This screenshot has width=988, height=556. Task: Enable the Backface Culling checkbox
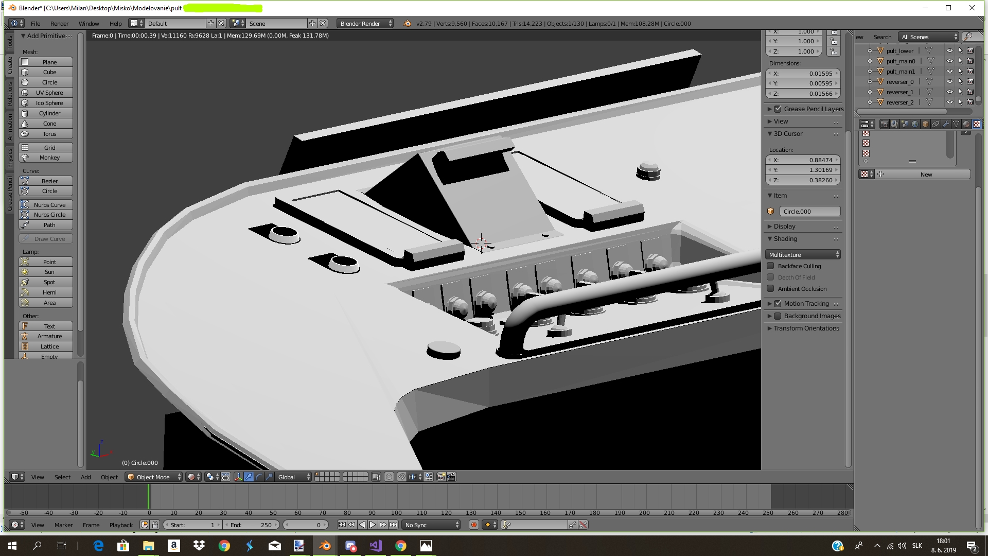point(771,266)
